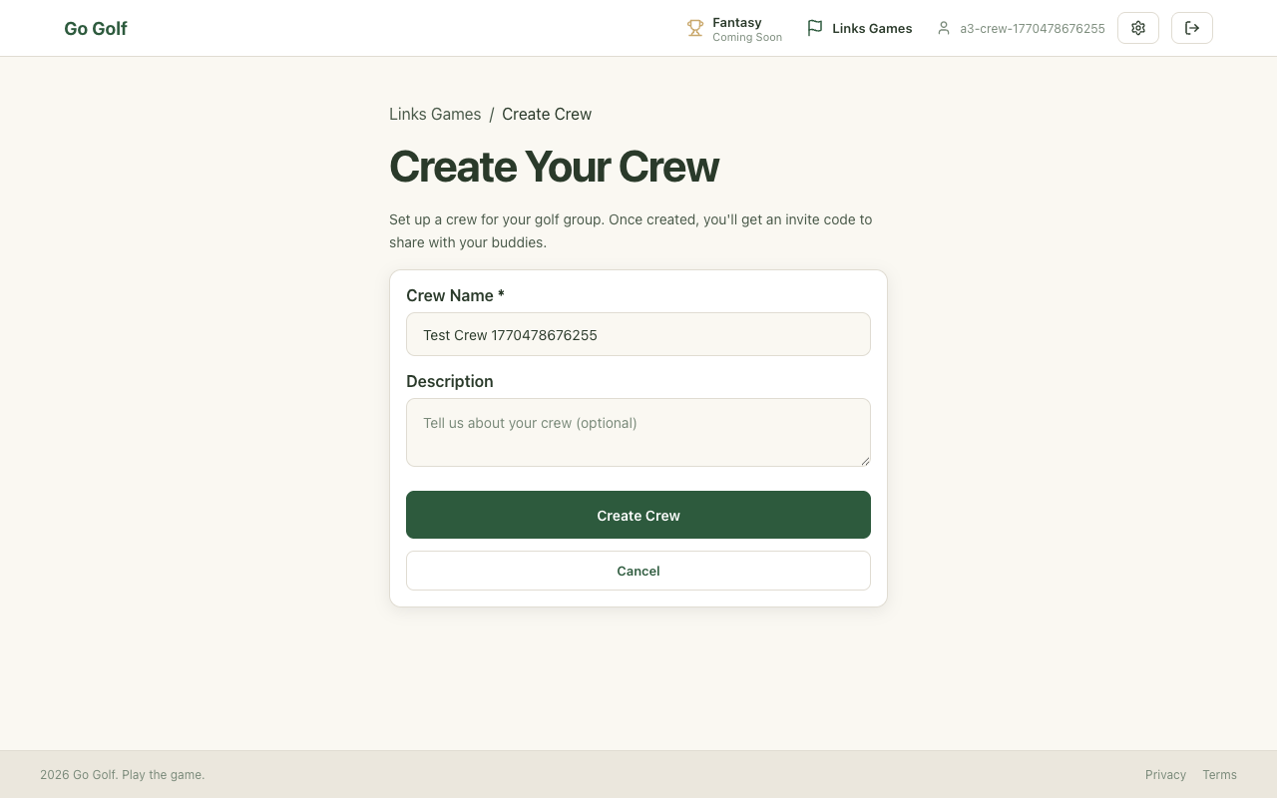The height and width of the screenshot is (798, 1277).
Task: Log out using the exit icon
Action: pos(1192,28)
